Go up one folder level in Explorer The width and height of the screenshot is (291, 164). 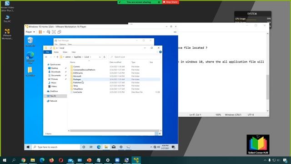pos(57,57)
